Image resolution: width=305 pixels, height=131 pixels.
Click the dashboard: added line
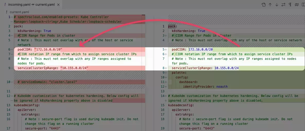coord(188,82)
